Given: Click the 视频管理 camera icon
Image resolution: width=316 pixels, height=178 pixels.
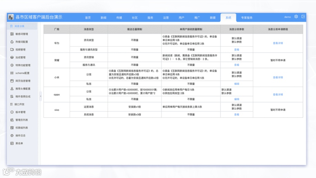Looking at the screenshot, I should [12, 49].
